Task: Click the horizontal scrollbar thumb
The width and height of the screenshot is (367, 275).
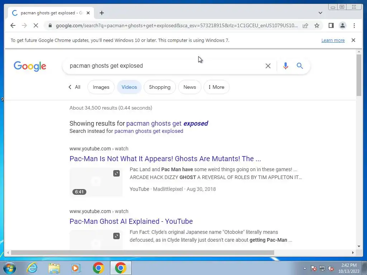Action: [143, 252]
